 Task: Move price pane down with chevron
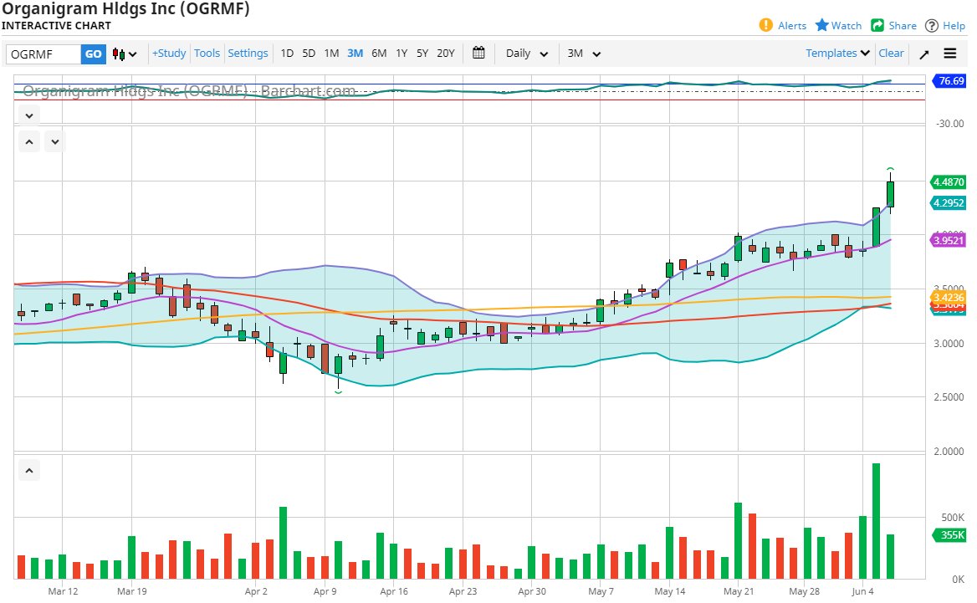55,142
